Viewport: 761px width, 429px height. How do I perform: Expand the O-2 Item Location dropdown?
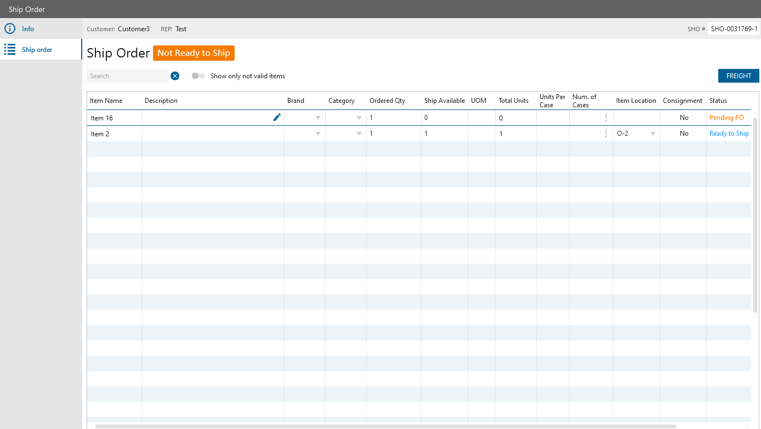tap(652, 134)
